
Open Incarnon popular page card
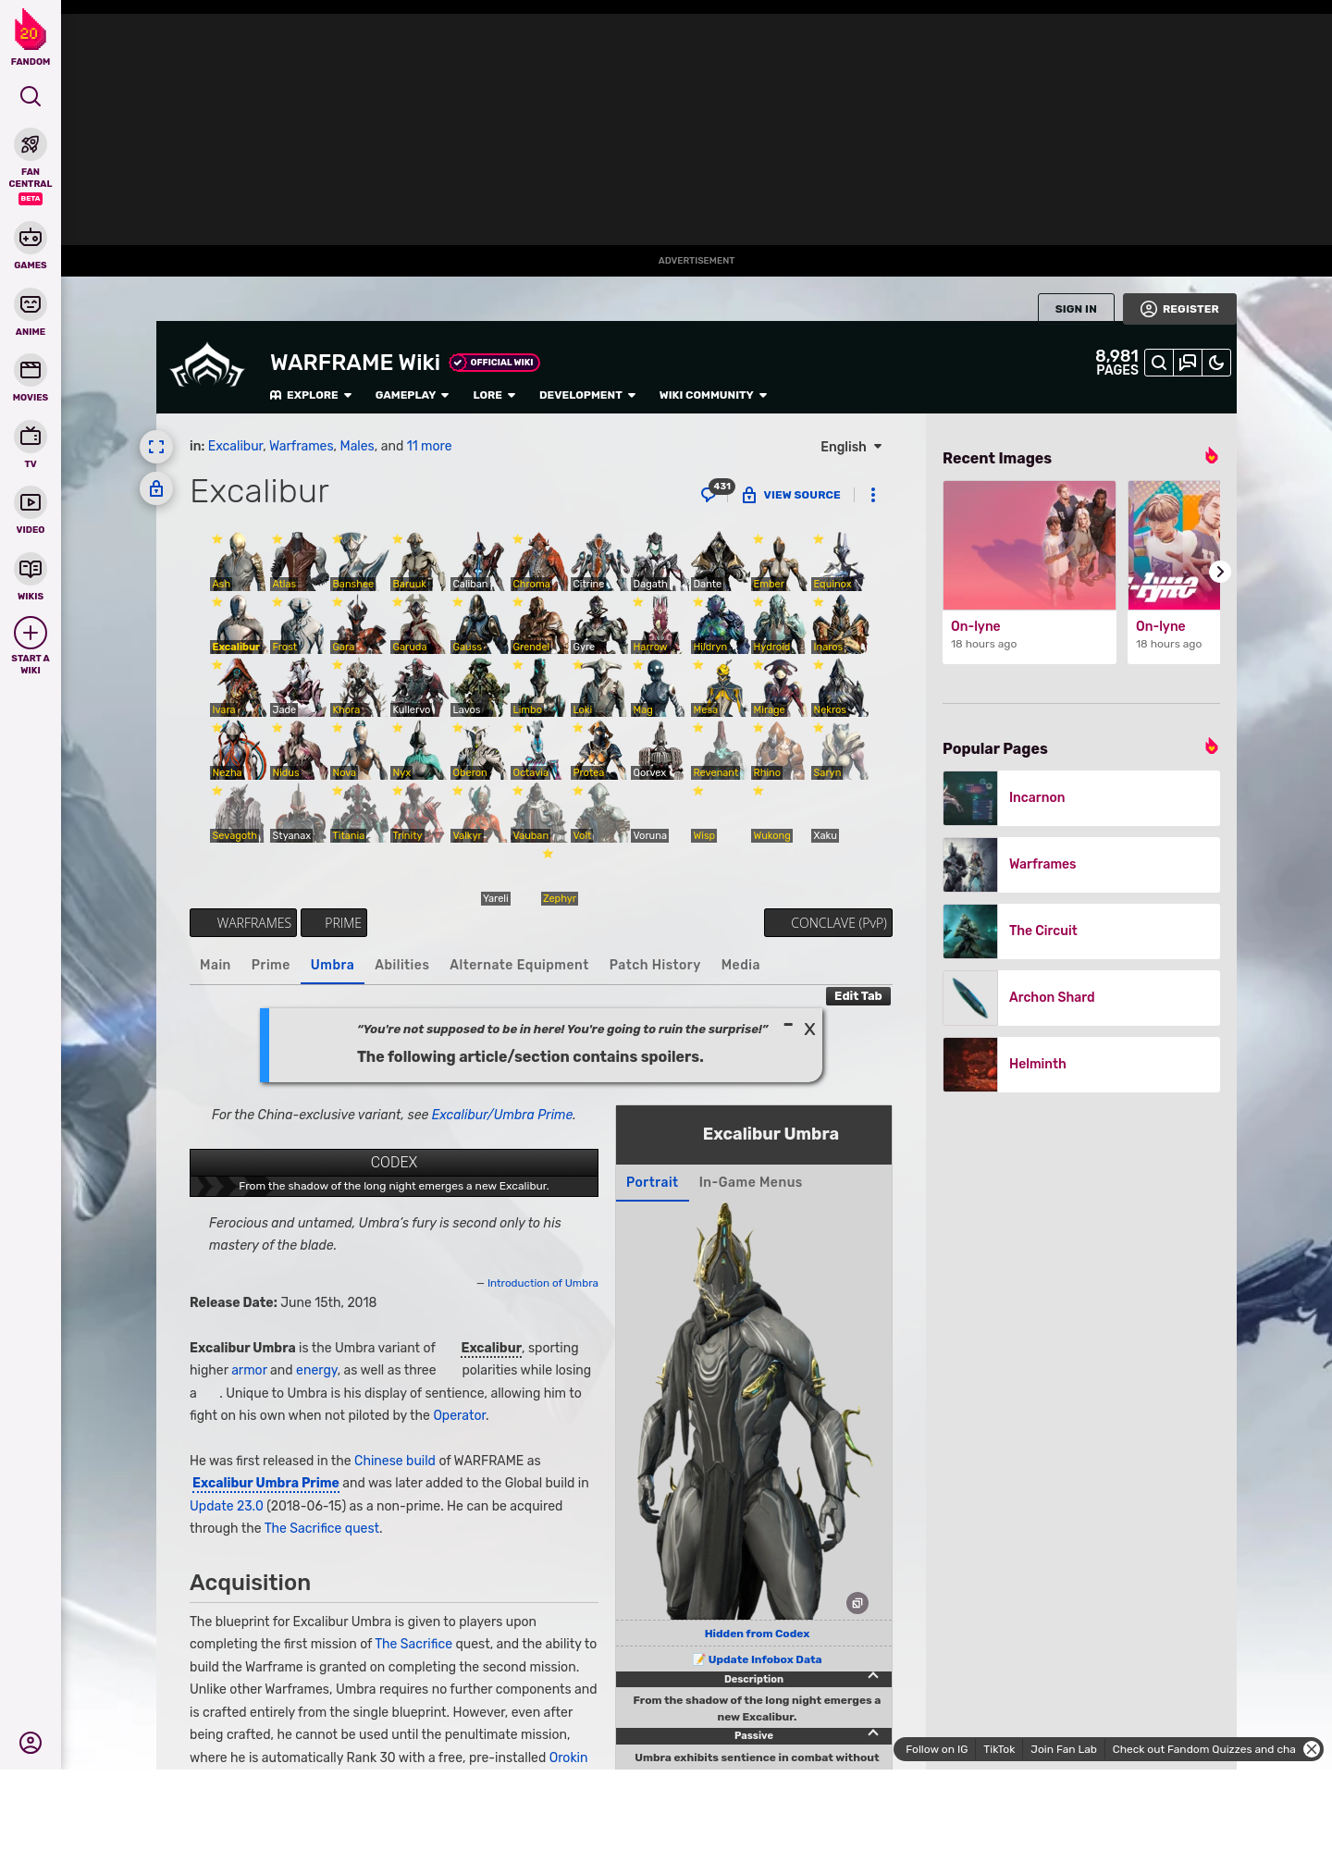[1081, 797]
